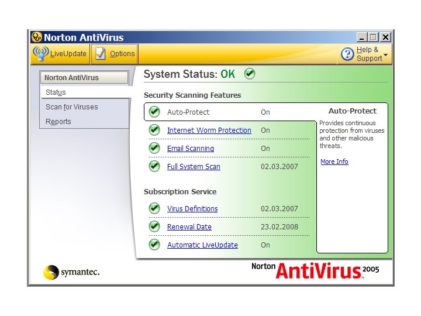Select the Norton AntiVirus sidebar header

(x=84, y=78)
